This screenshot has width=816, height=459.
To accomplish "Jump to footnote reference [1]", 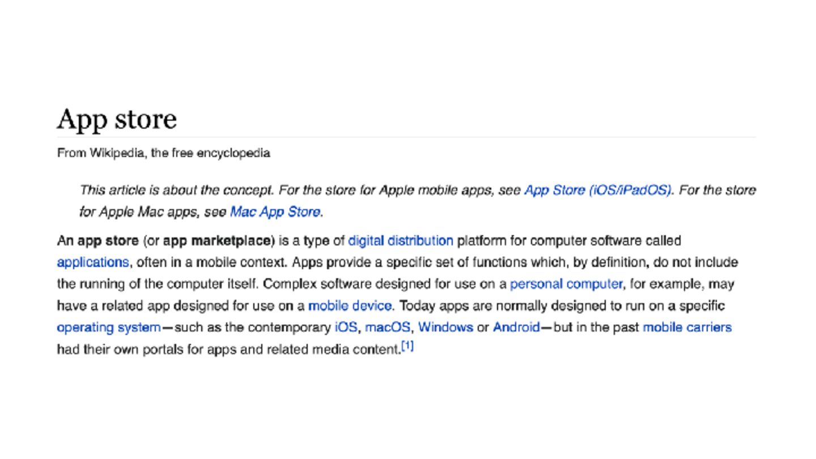I will tap(407, 346).
